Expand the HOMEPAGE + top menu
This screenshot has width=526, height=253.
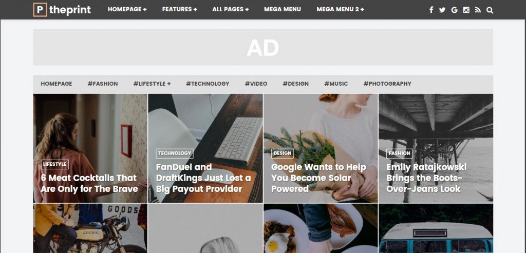127,9
